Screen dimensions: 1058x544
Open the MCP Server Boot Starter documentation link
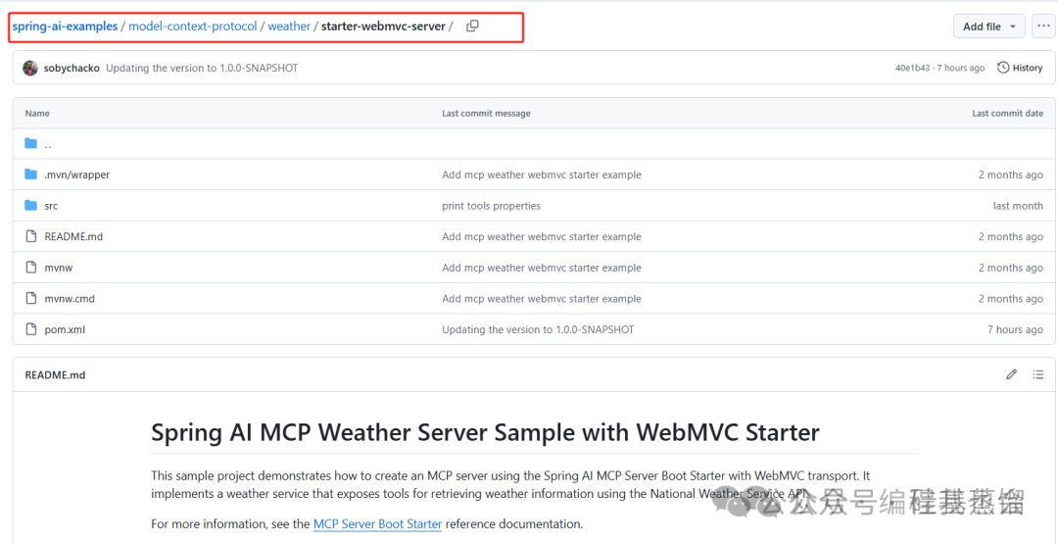coord(378,523)
